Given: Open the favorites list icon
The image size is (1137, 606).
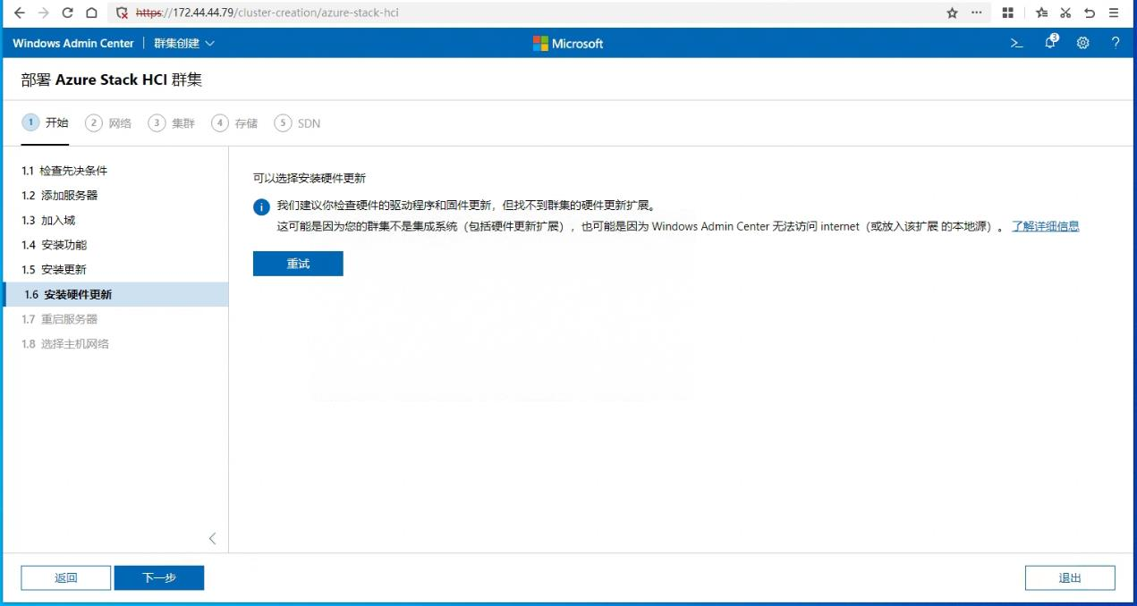Looking at the screenshot, I should pos(1041,13).
